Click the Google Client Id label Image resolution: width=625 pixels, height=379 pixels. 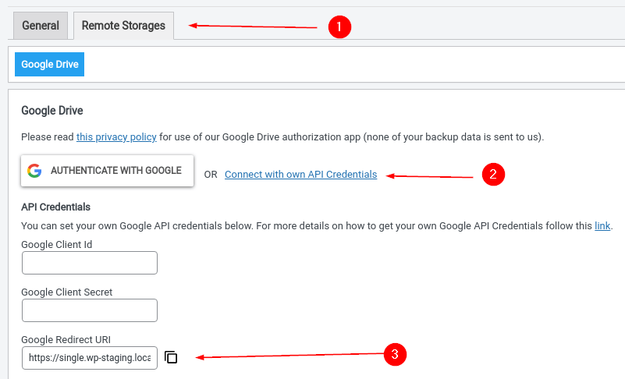(x=57, y=244)
